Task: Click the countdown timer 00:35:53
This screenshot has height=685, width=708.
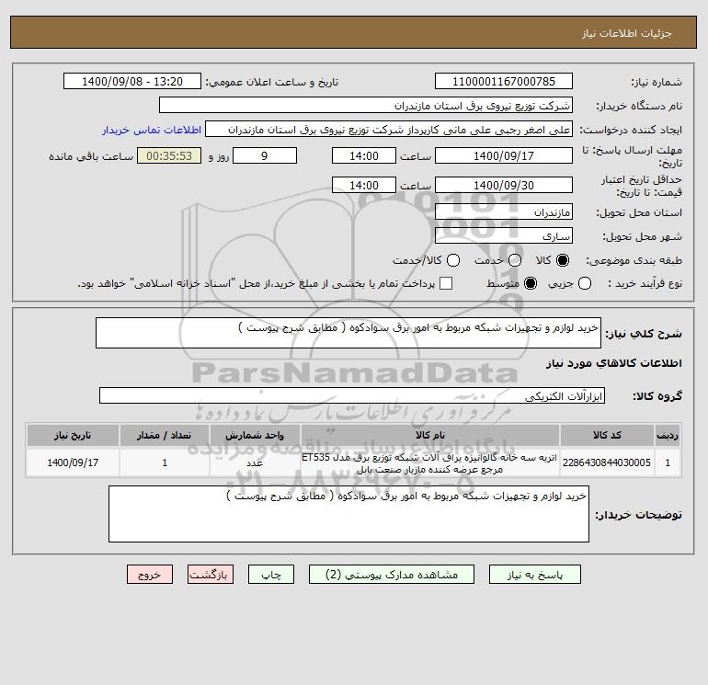Action: point(169,155)
